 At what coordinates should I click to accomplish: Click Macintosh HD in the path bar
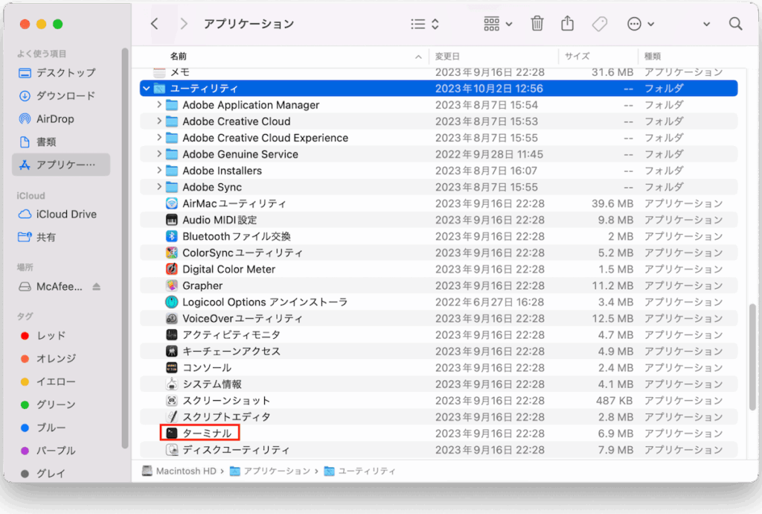185,471
